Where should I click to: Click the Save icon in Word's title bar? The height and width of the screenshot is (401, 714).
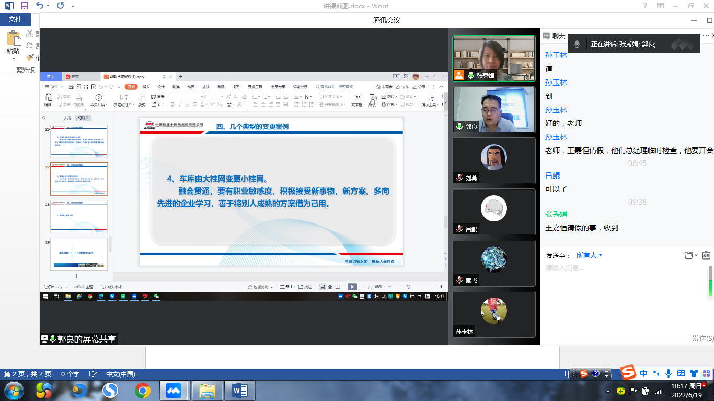coord(25,6)
